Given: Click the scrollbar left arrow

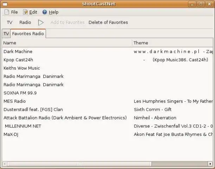Looking at the screenshot, I should click(x=5, y=164).
